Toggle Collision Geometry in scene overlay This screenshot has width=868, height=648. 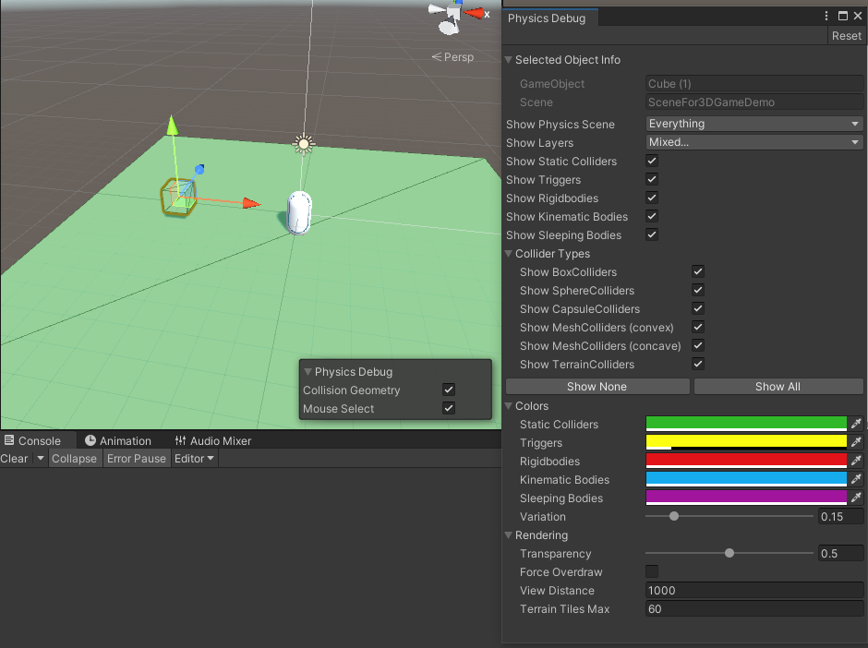point(449,390)
